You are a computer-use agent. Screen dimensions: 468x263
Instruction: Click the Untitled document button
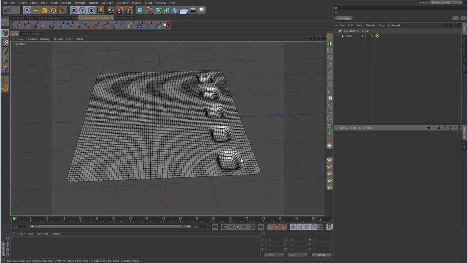(344, 18)
